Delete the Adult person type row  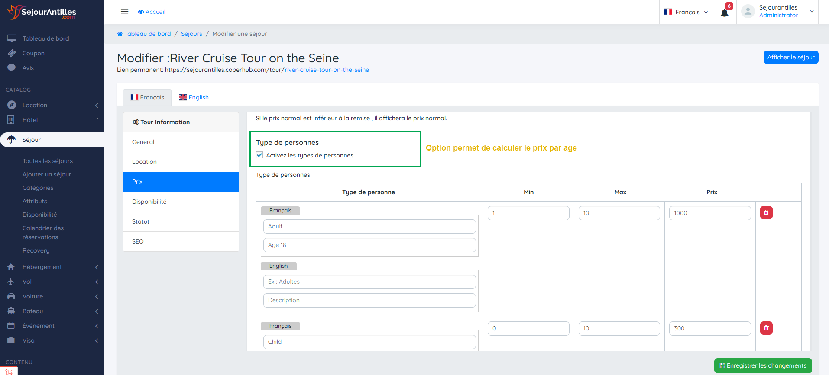coord(766,213)
